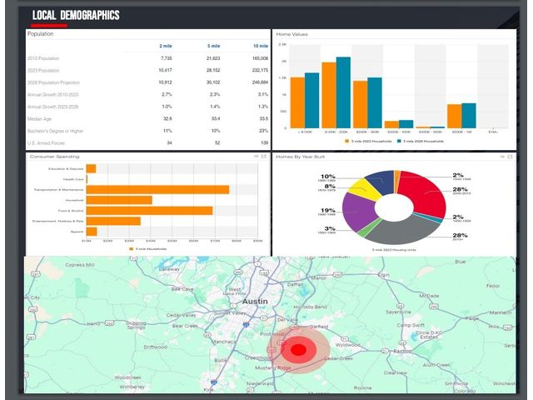533x400 pixels.
Task: Toggle the 5 mile 2028 Households legend
Action: [x=420, y=141]
